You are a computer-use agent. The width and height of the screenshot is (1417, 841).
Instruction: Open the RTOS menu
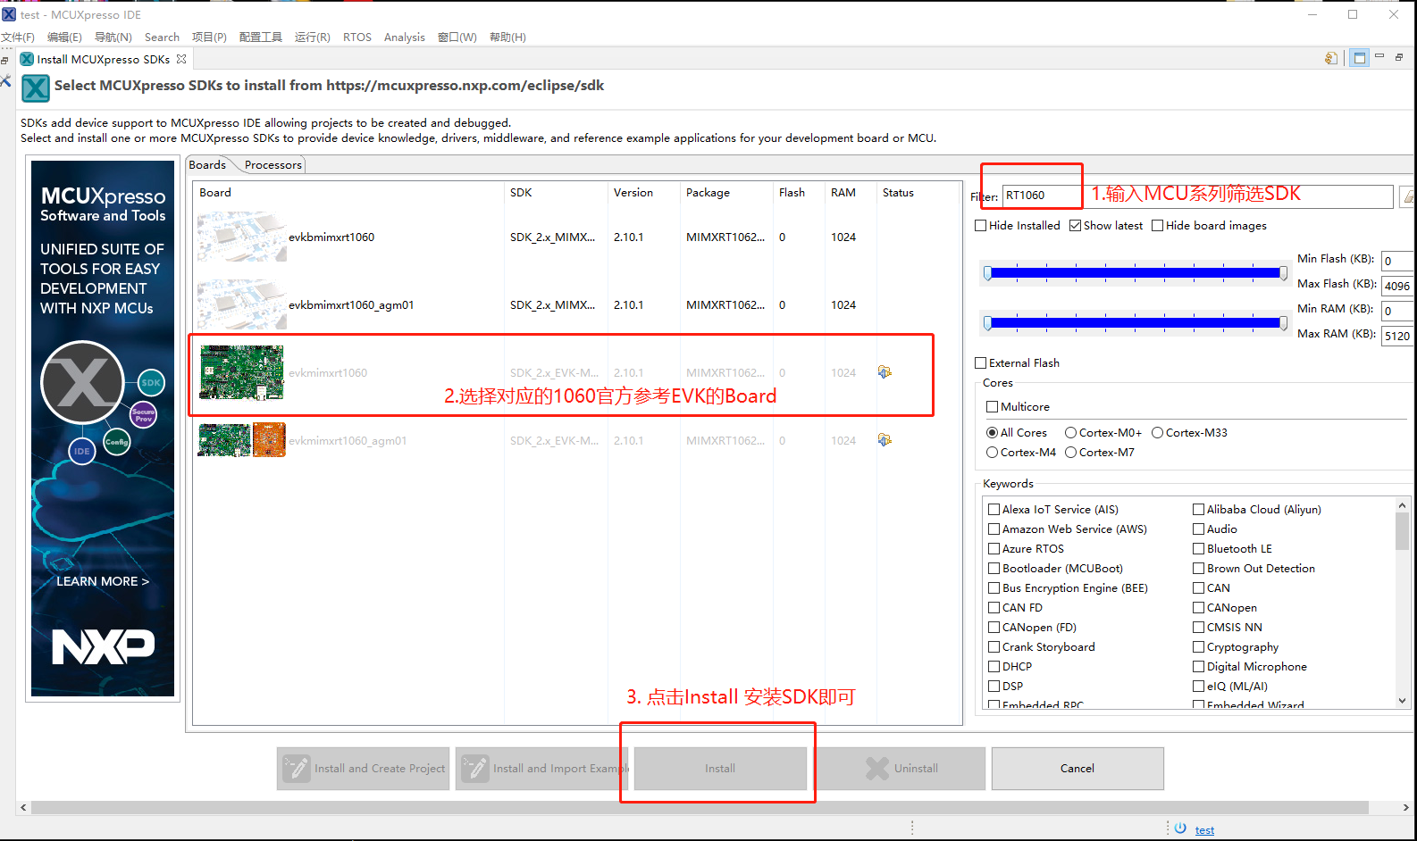point(357,37)
